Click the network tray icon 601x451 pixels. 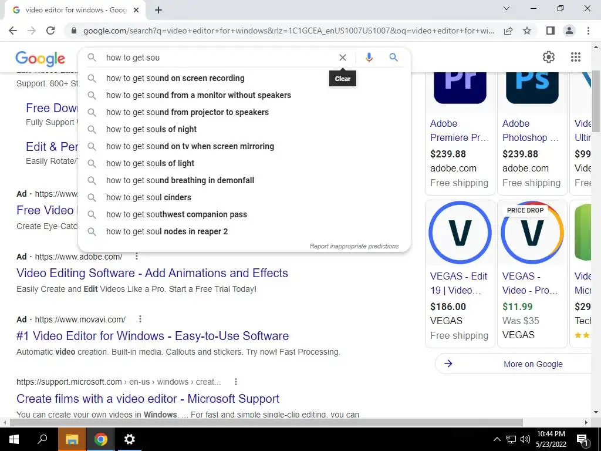[511, 439]
